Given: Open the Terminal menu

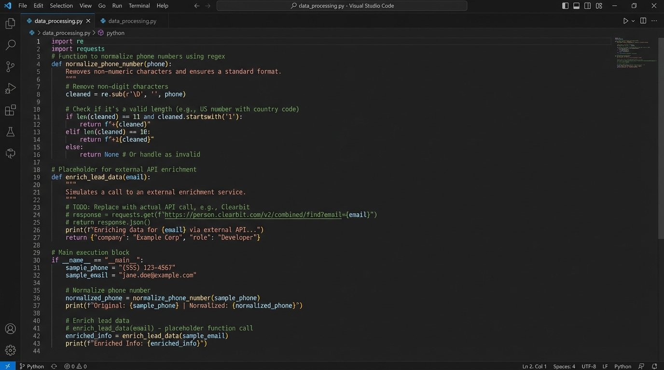Looking at the screenshot, I should pyautogui.click(x=139, y=6).
